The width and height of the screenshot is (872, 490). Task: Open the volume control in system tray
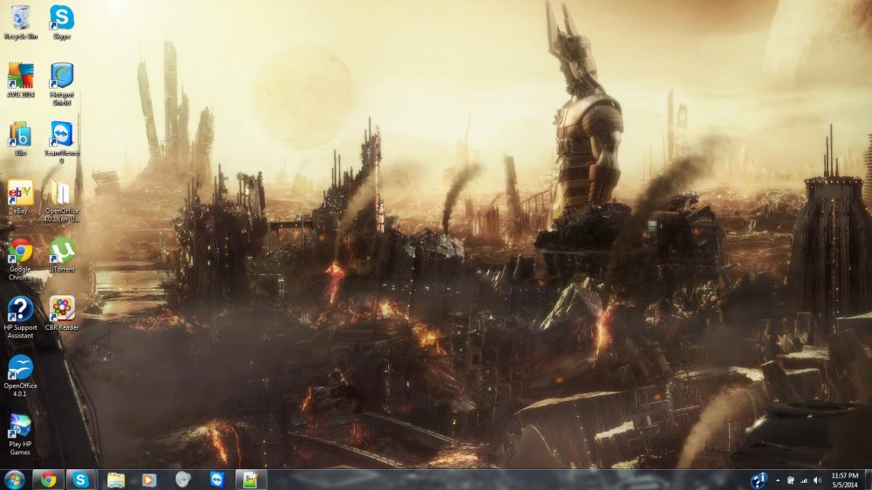[x=817, y=480]
